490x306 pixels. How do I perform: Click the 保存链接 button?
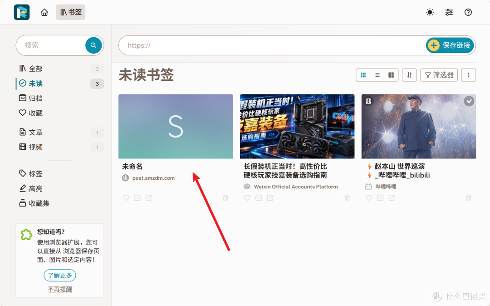coord(450,45)
